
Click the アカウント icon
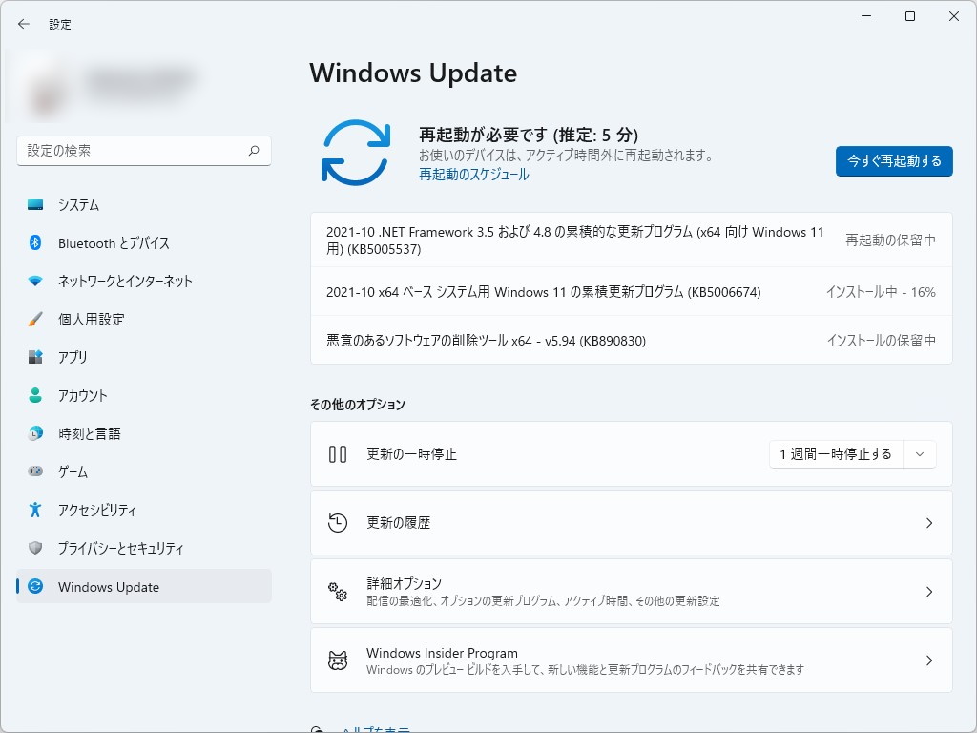(33, 395)
